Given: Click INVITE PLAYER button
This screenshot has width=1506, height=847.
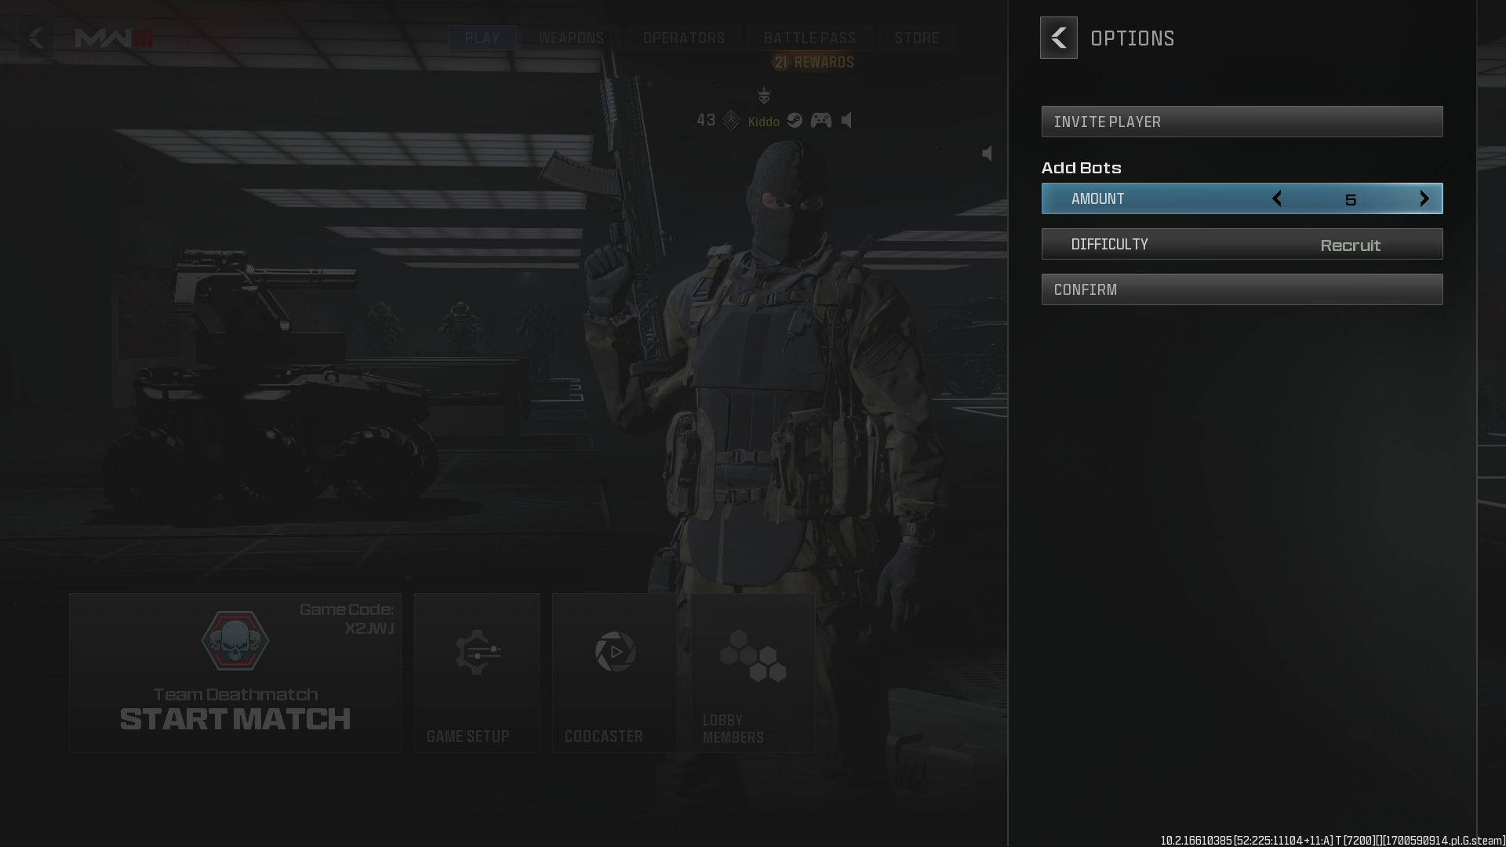Looking at the screenshot, I should [x=1241, y=121].
